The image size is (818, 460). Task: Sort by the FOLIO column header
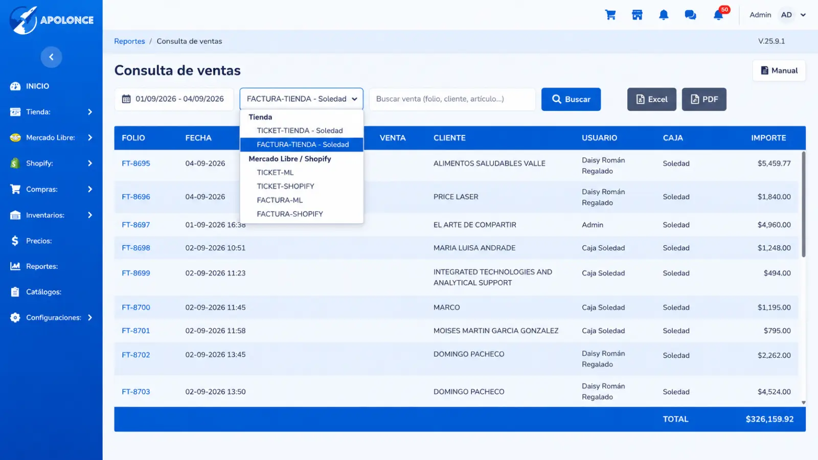pos(133,138)
